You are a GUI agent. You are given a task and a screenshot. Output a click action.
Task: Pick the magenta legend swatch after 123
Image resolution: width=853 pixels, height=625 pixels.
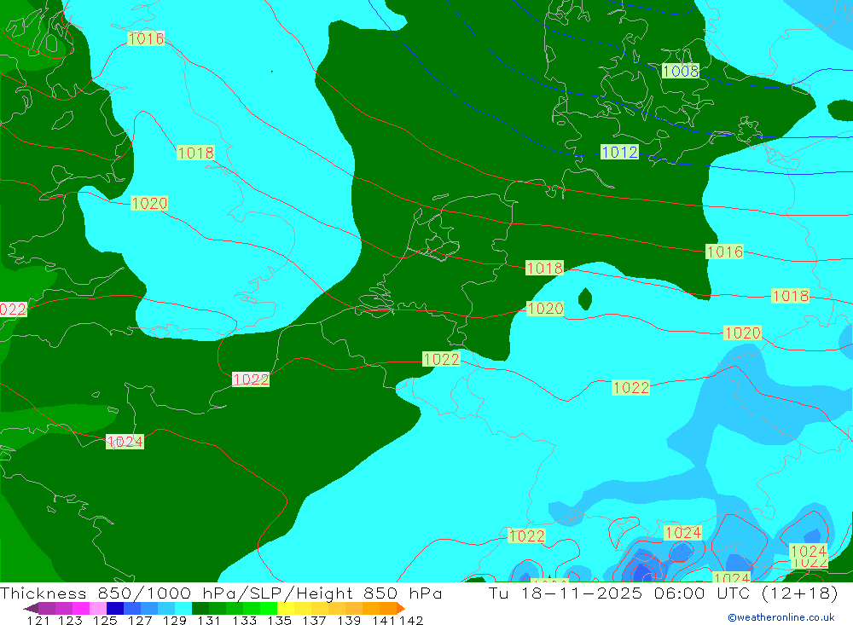81,608
